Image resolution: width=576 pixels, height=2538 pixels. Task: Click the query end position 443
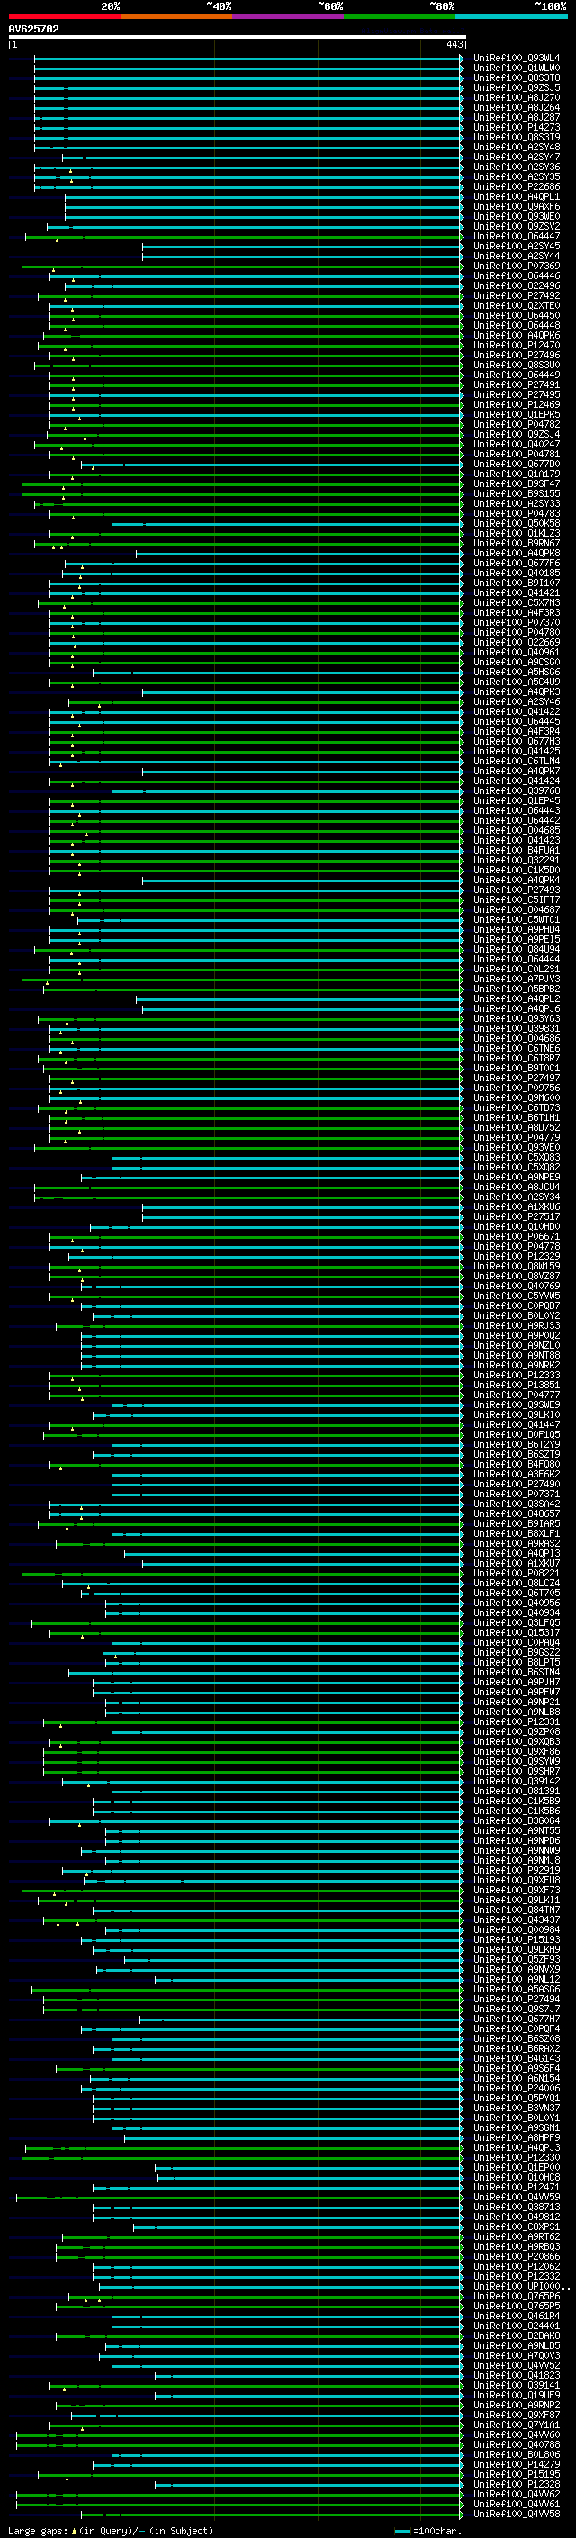pos(454,44)
